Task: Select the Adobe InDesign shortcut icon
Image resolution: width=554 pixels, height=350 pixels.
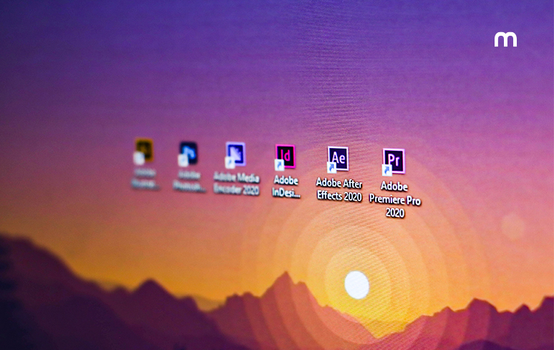Action: (x=285, y=157)
